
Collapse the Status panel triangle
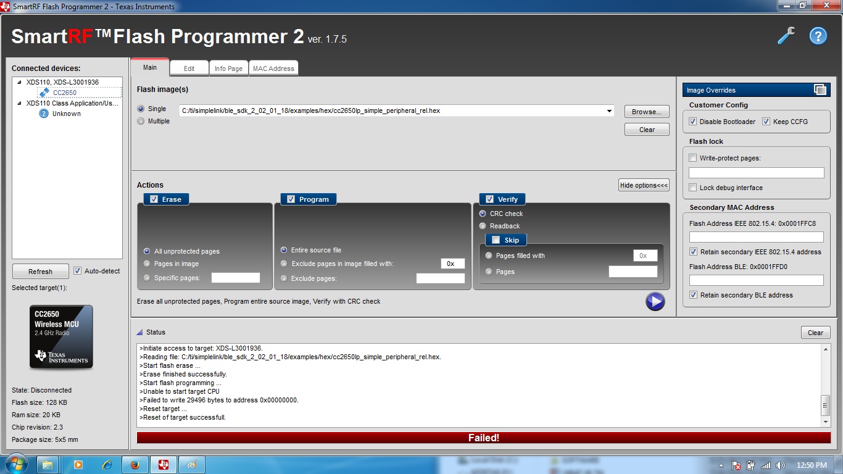tap(139, 332)
